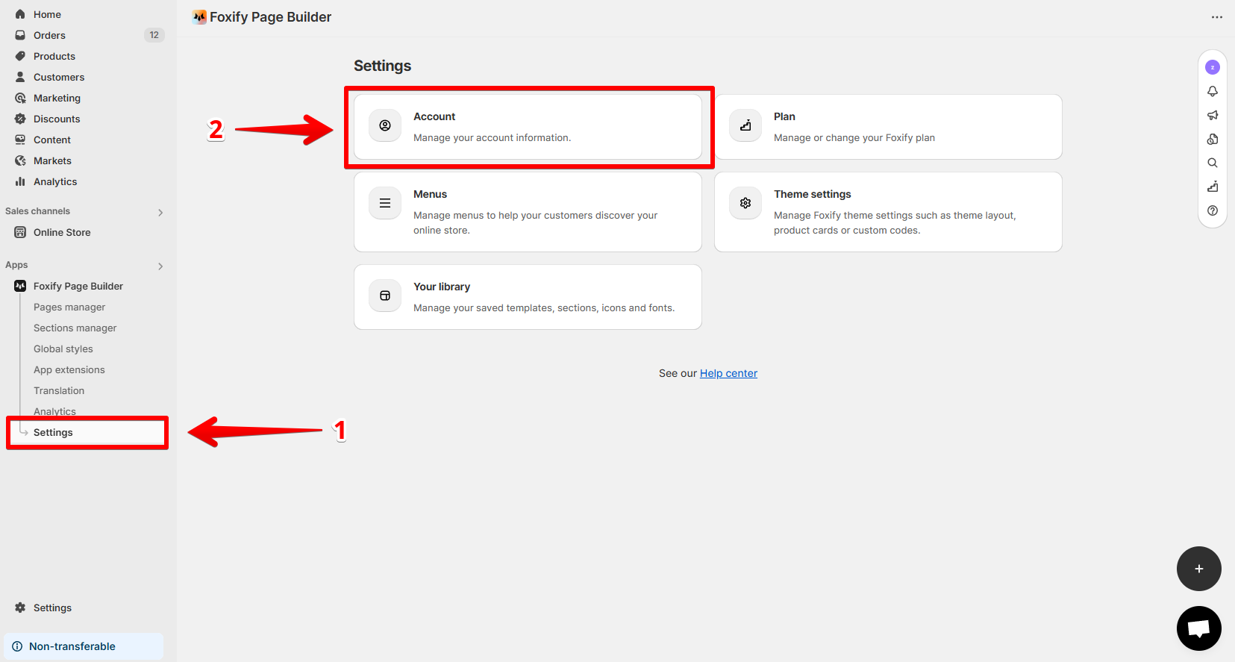Click the top Analytics bar-chart icon

click(x=20, y=181)
